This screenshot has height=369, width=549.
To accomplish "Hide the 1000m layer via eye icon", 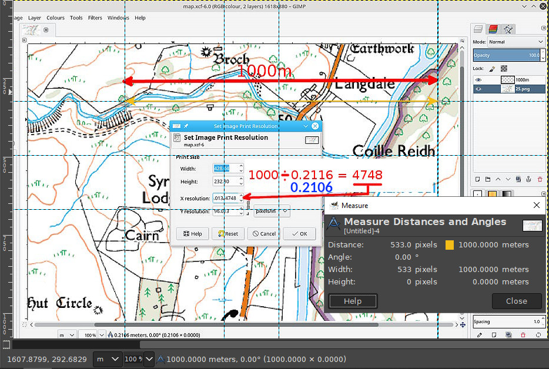I will tap(478, 79).
